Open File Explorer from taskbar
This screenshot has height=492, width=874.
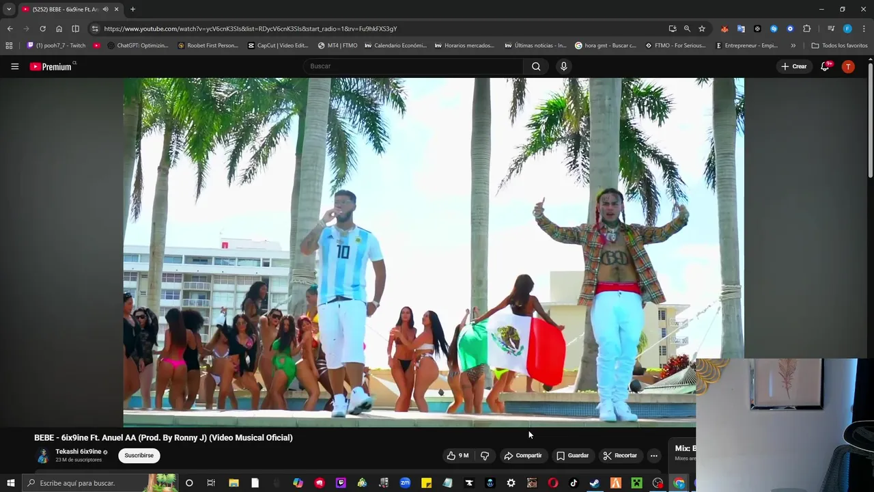[x=234, y=483]
